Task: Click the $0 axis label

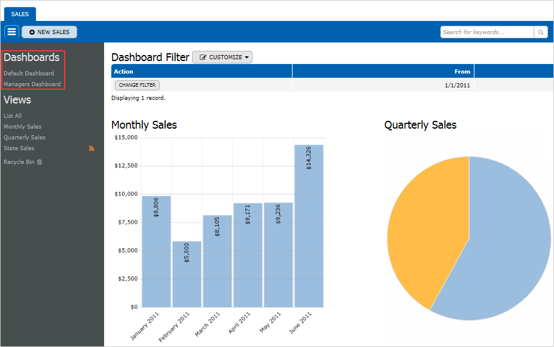Action: [x=134, y=307]
